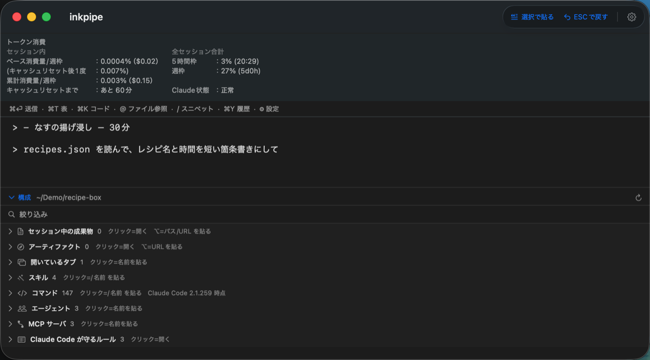Click the なすの揚げ浸し — 30分 line
The height and width of the screenshot is (360, 650).
76,128
